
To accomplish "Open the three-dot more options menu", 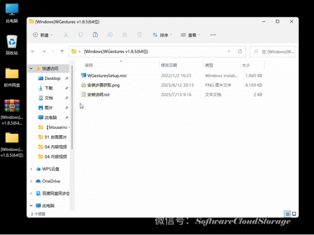I will tap(213, 35).
